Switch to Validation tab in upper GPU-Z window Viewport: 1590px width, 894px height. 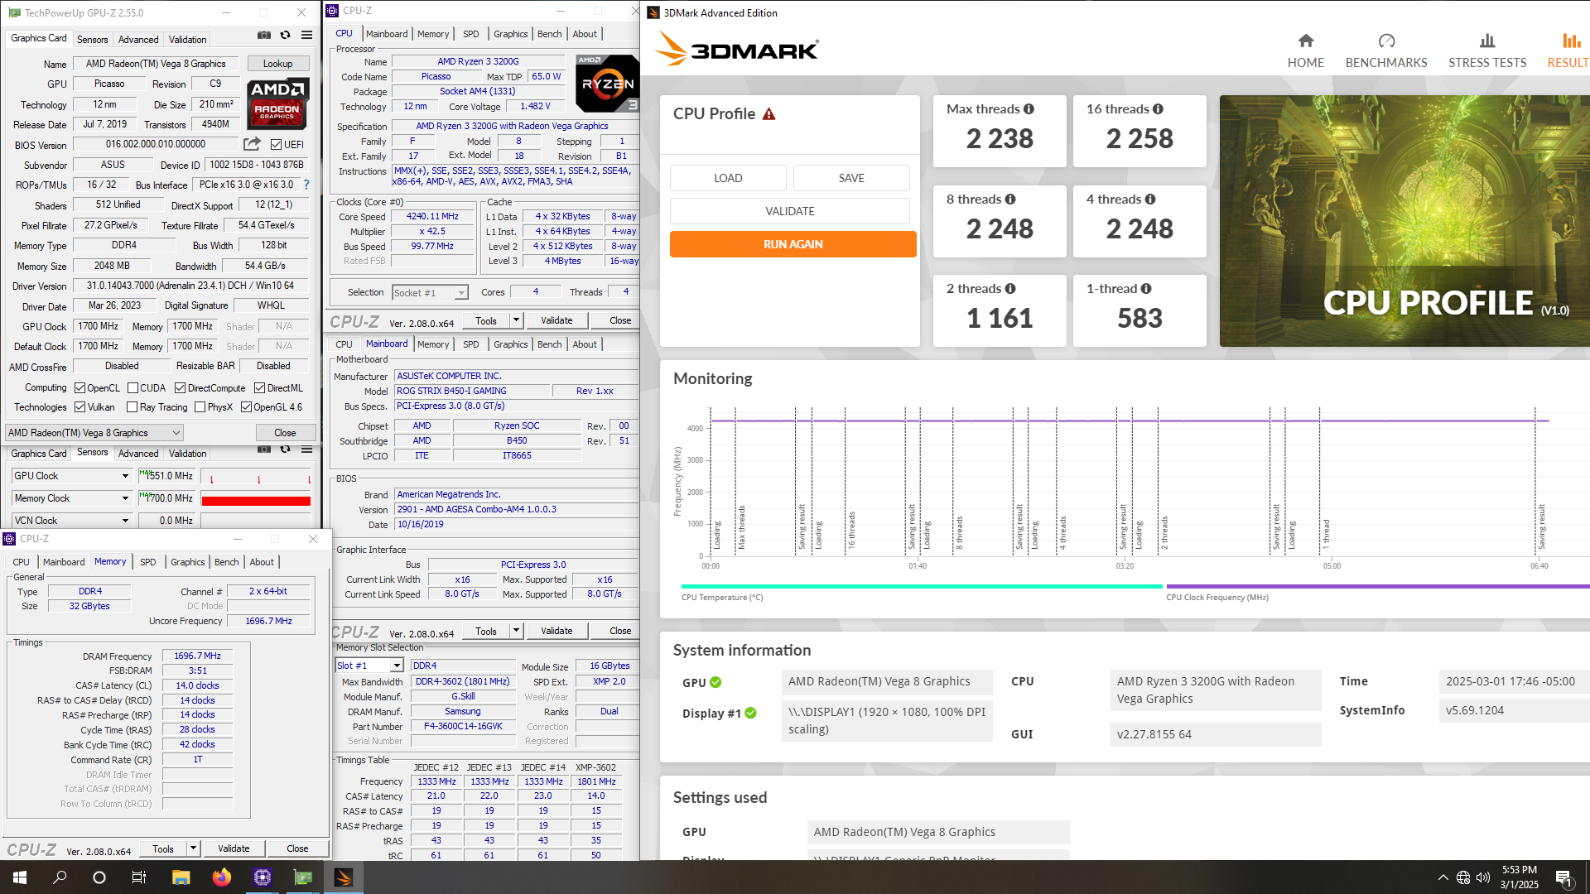click(188, 40)
